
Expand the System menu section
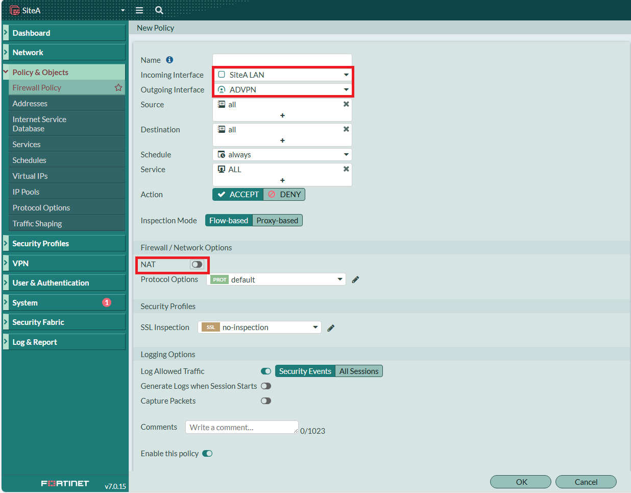point(64,302)
